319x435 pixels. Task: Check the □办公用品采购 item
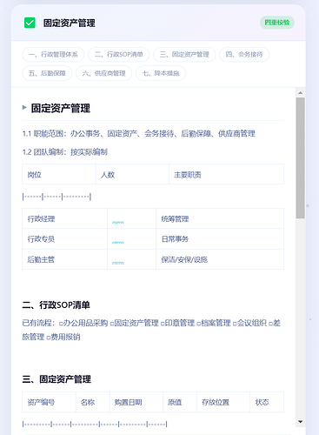(83, 323)
